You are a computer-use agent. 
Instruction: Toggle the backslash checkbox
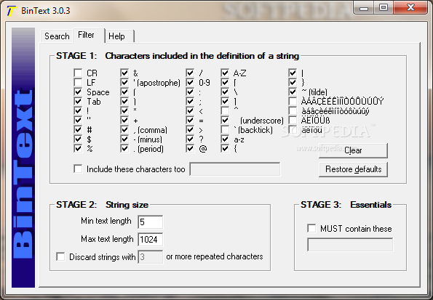[x=225, y=92]
